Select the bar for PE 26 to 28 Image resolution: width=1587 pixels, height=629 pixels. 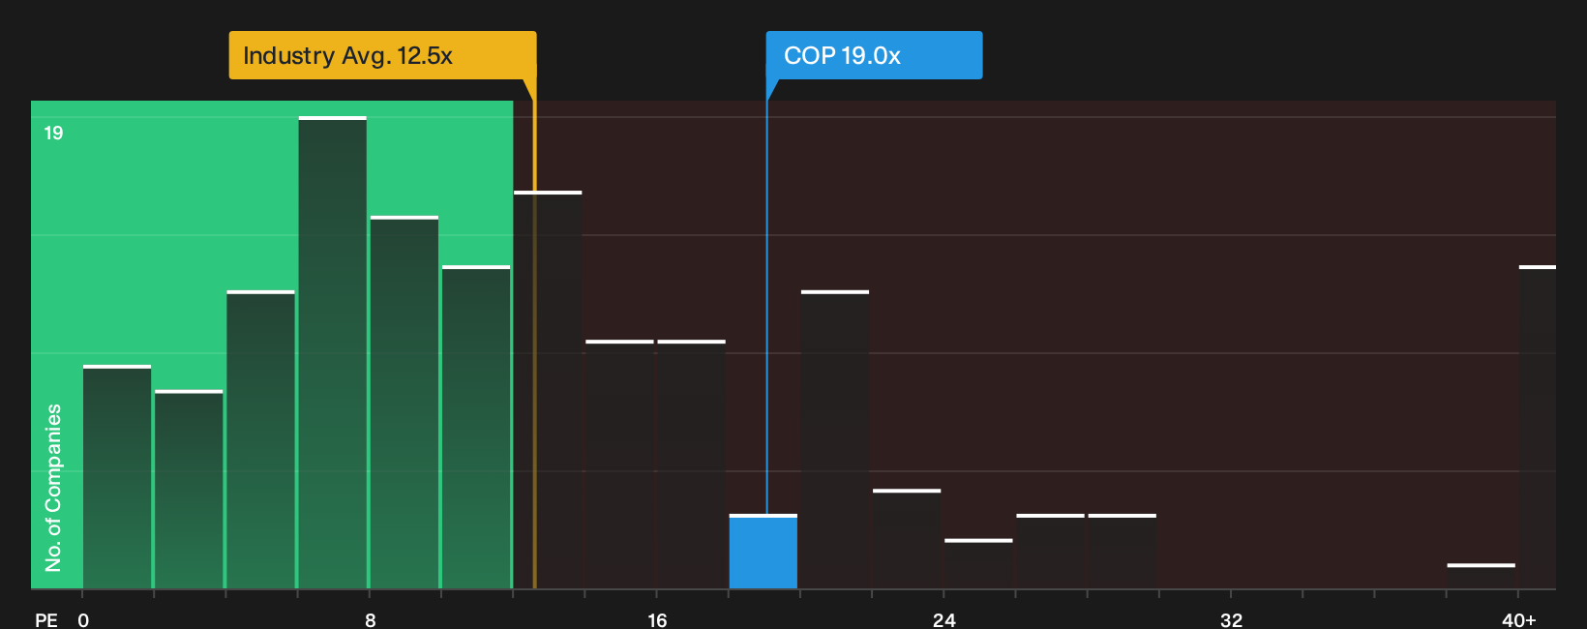click(x=1051, y=552)
